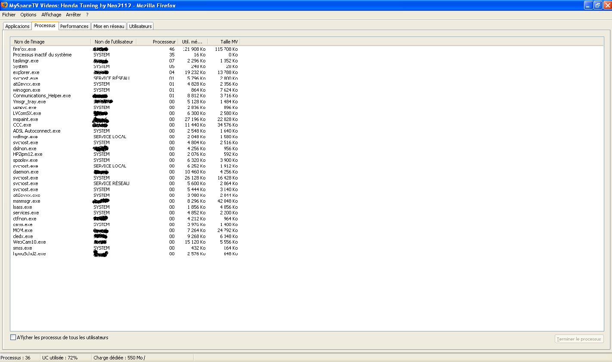Viewport: 612px width, 362px height.
Task: Select the msnmsgr.exe process
Action: pos(26,201)
